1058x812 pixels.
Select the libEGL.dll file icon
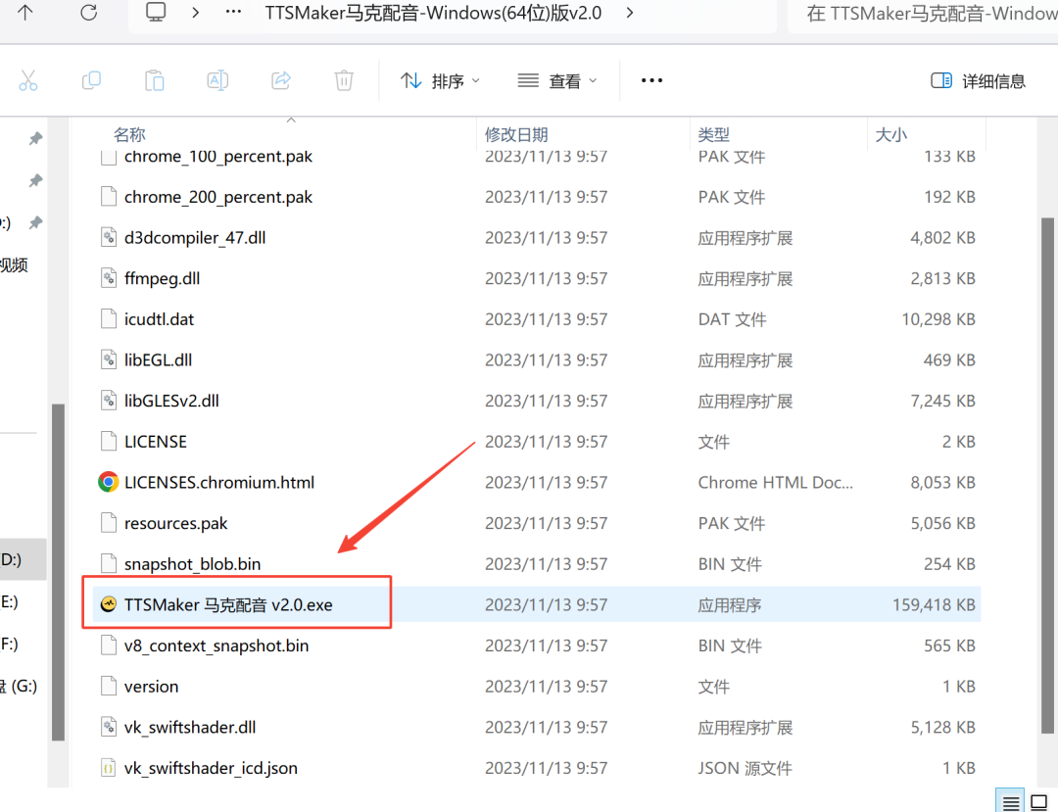click(108, 360)
